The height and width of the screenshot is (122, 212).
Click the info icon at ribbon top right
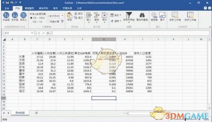click(209, 8)
